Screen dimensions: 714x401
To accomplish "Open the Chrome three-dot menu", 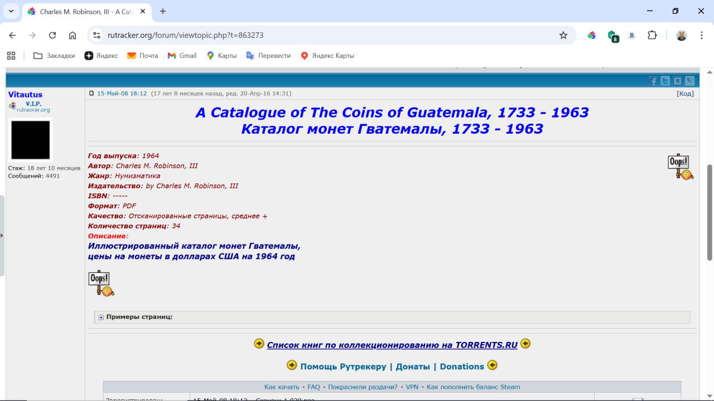I will [701, 35].
